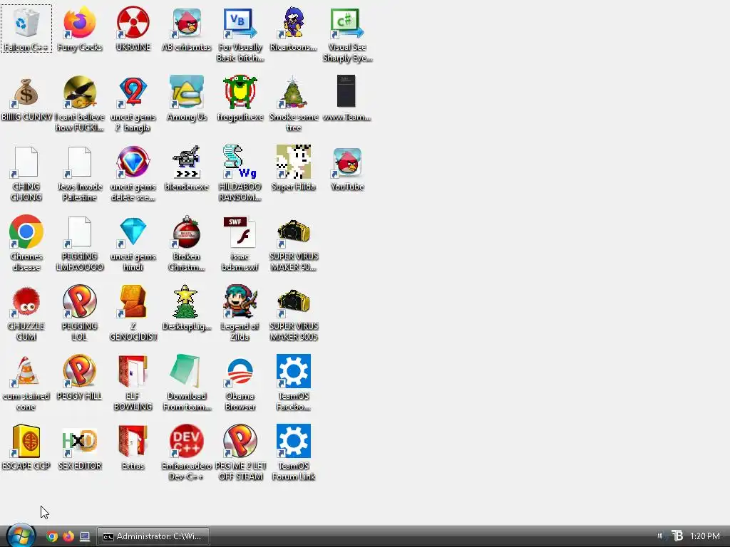Open the Windows Start orb
This screenshot has height=547, width=730.
[21, 536]
